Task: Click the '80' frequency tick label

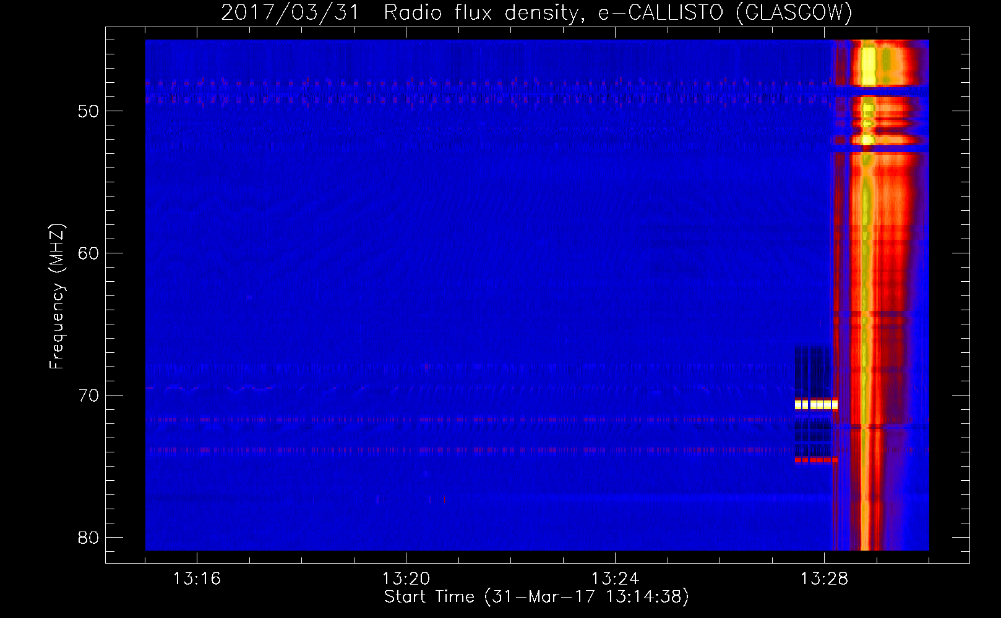Action: 88,538
